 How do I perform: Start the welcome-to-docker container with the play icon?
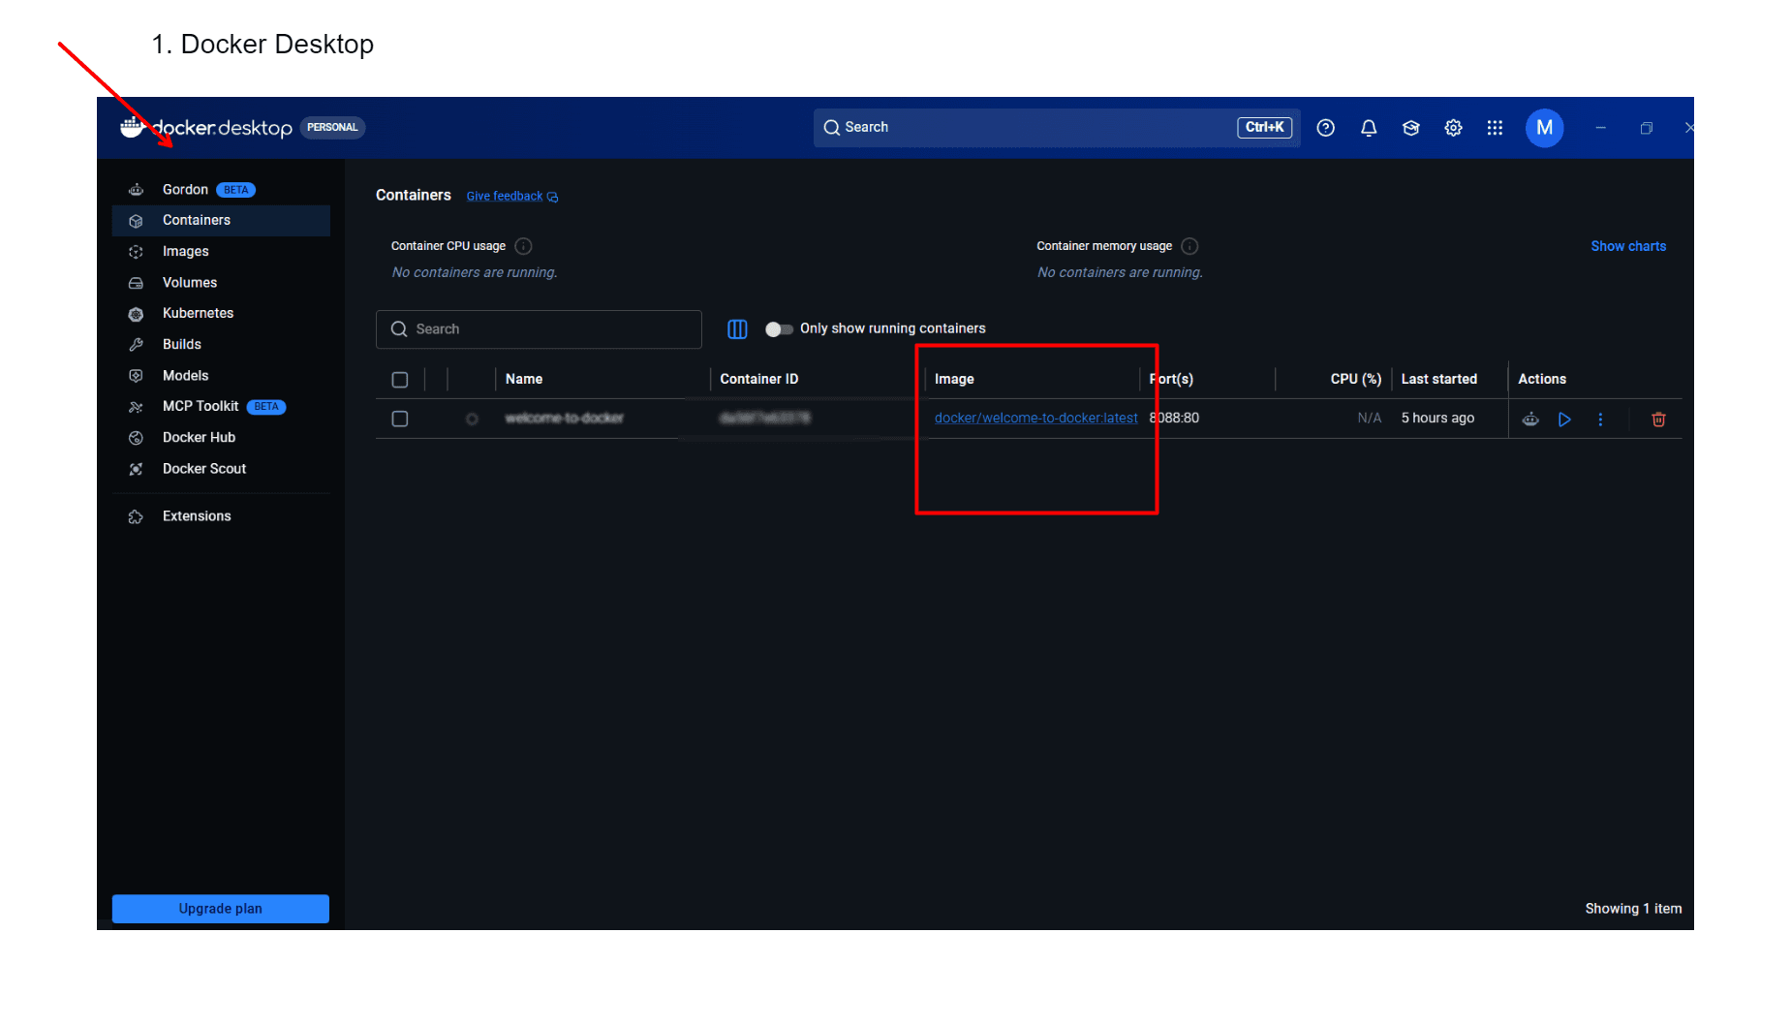1564,420
